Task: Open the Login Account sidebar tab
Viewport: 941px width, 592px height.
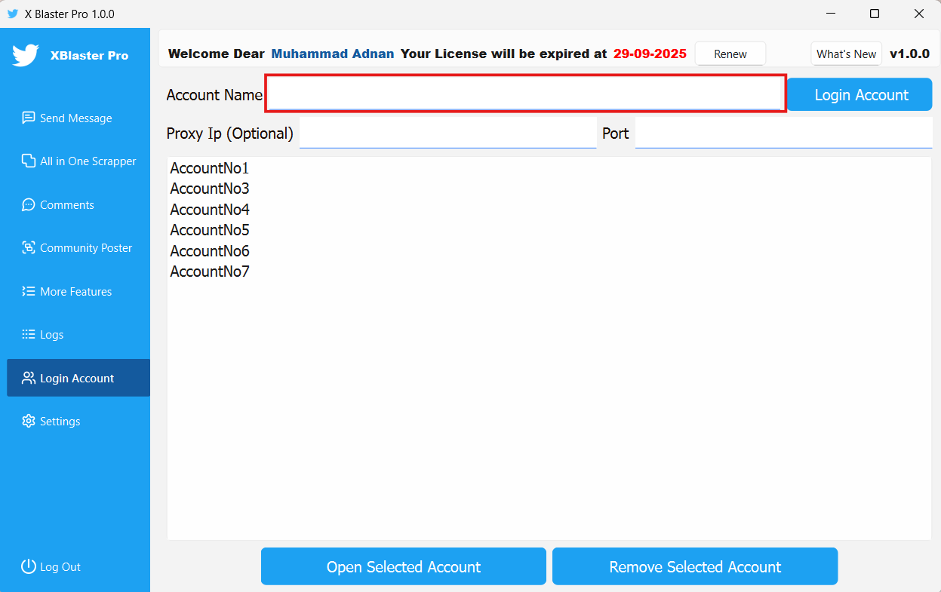Action: [x=77, y=378]
